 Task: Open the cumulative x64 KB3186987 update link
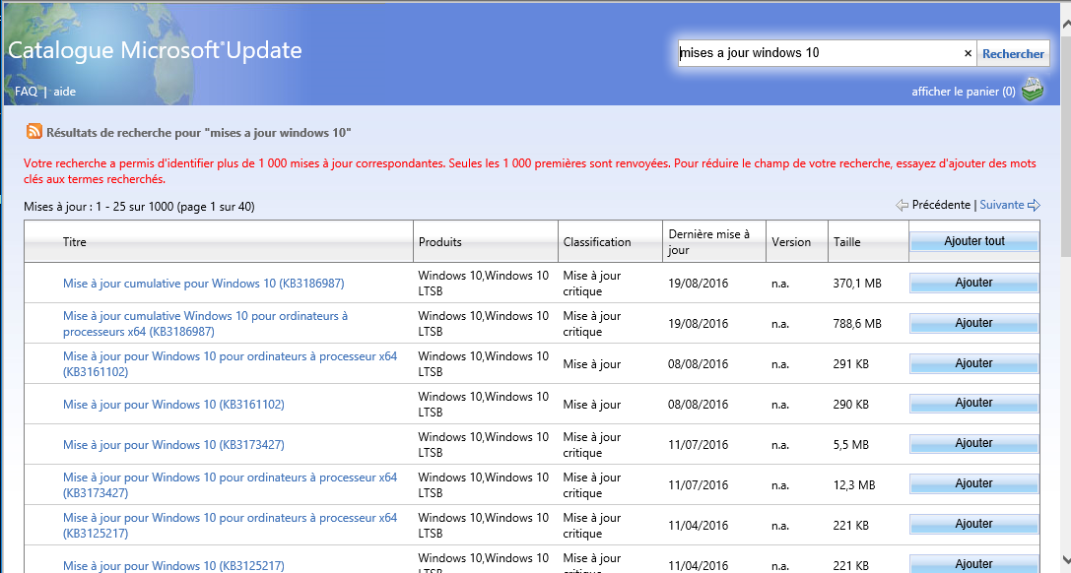click(x=206, y=324)
